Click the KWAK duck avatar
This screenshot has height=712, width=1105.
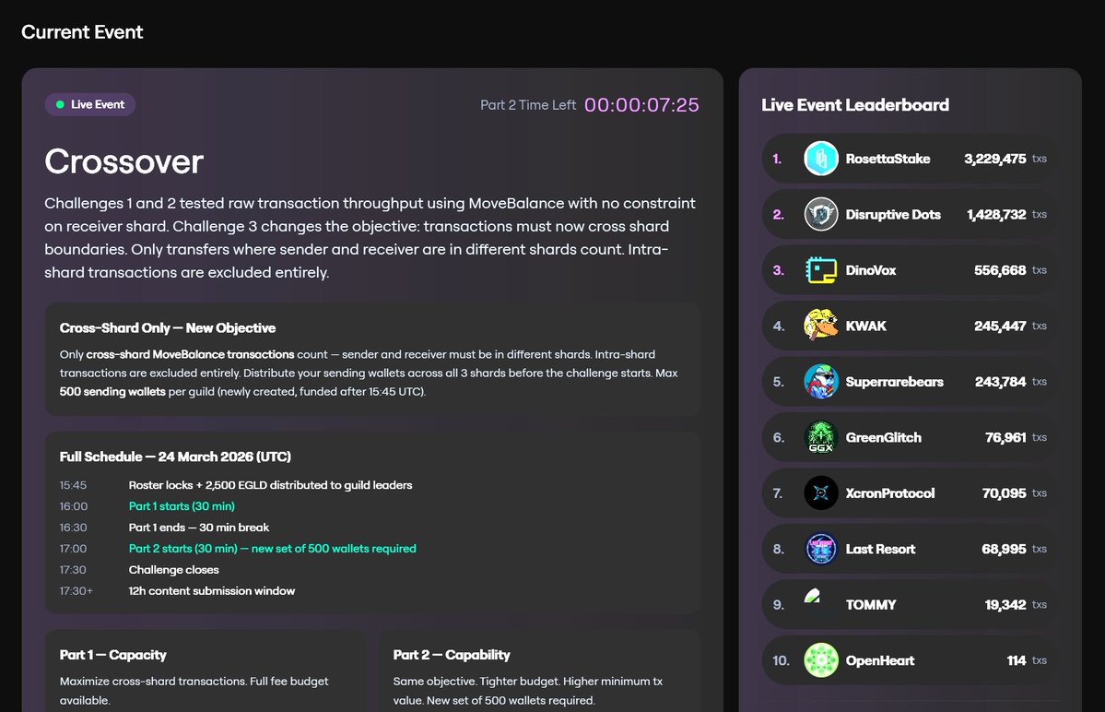[x=821, y=326]
